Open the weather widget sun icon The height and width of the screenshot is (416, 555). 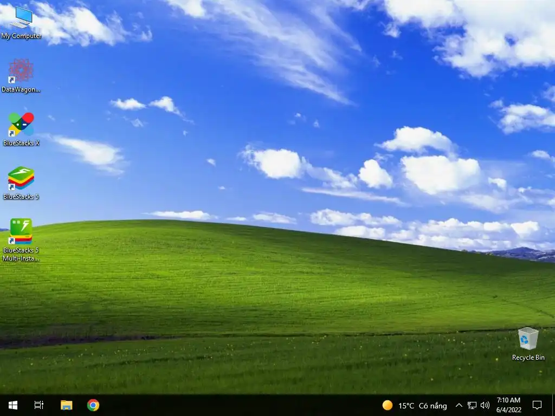[387, 405]
